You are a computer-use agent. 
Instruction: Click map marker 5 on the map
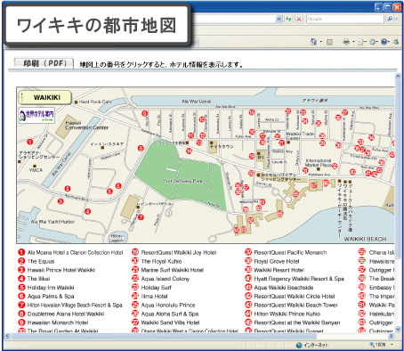click(109, 192)
